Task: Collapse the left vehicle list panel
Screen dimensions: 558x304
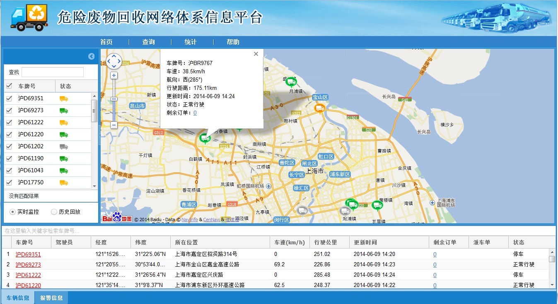Action: pyautogui.click(x=92, y=56)
